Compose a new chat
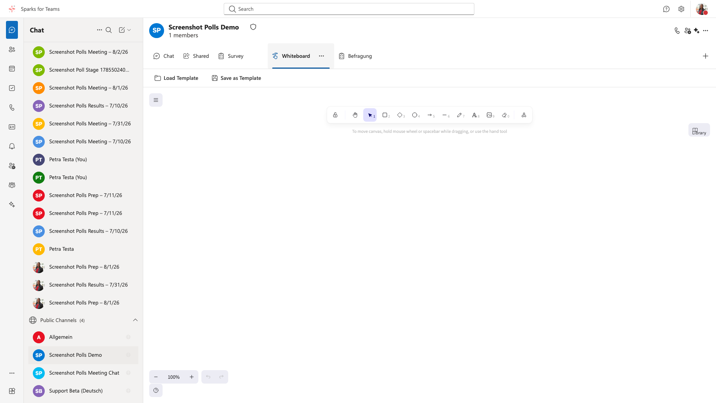 [x=122, y=30]
